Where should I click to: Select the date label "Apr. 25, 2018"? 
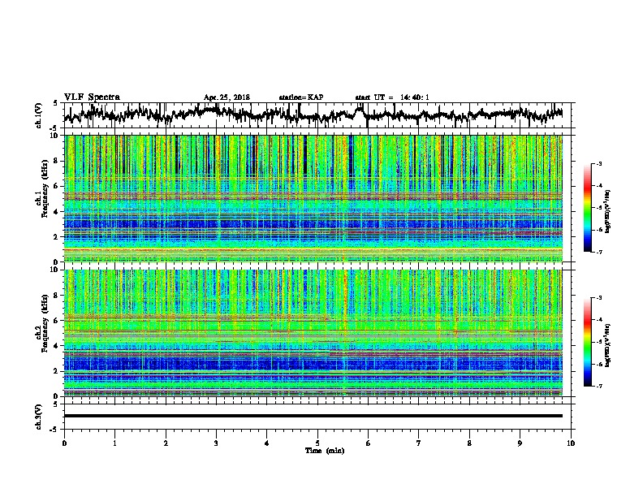point(227,97)
